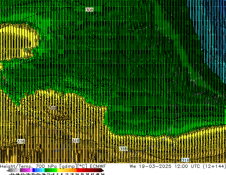The width and height of the screenshot is (226, 175).
Task: Click the ECMWF model label
Action: click(x=98, y=166)
